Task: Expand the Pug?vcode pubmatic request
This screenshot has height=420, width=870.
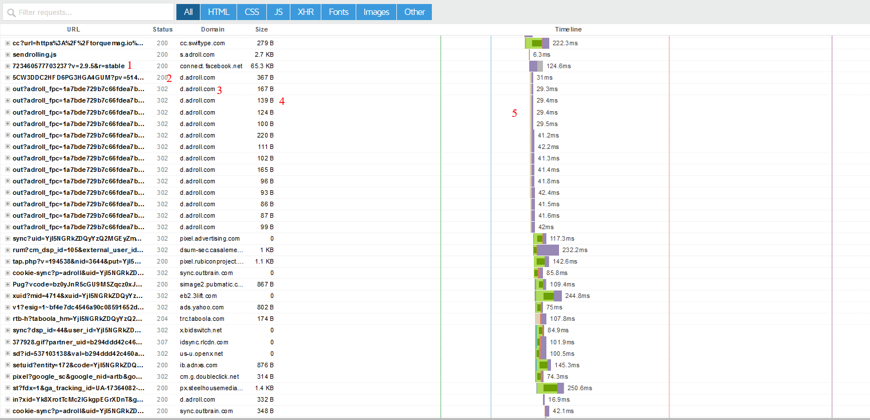Action: 7,284
